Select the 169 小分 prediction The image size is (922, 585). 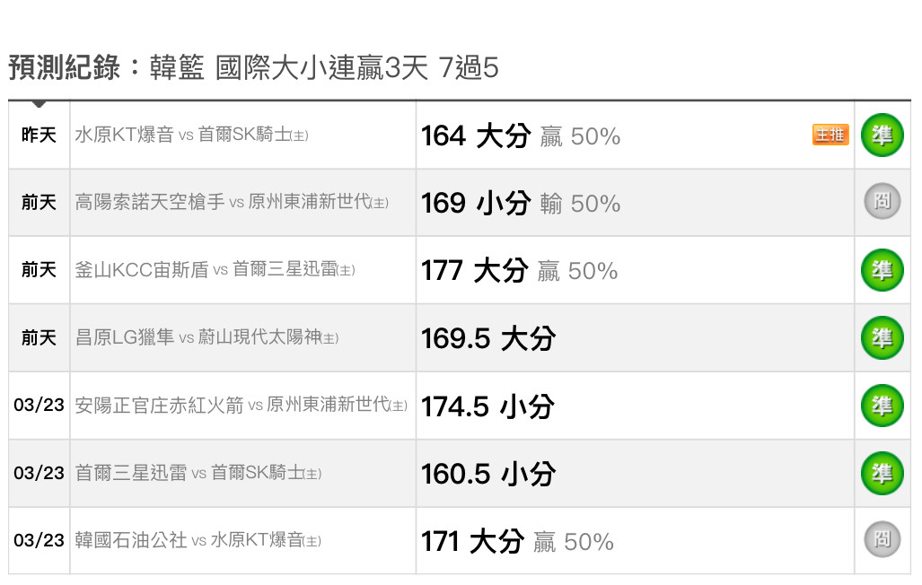tap(476, 204)
